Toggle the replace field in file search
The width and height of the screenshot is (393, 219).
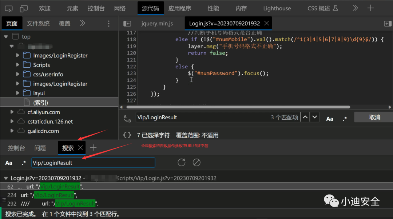coord(127,118)
